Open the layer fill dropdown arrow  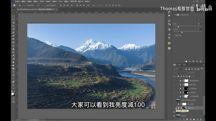tap(201, 76)
